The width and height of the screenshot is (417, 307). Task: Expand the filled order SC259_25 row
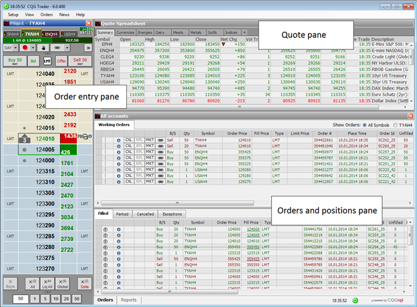coord(106,236)
